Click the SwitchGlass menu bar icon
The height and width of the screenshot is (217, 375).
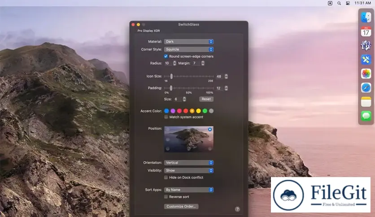(x=330, y=3)
